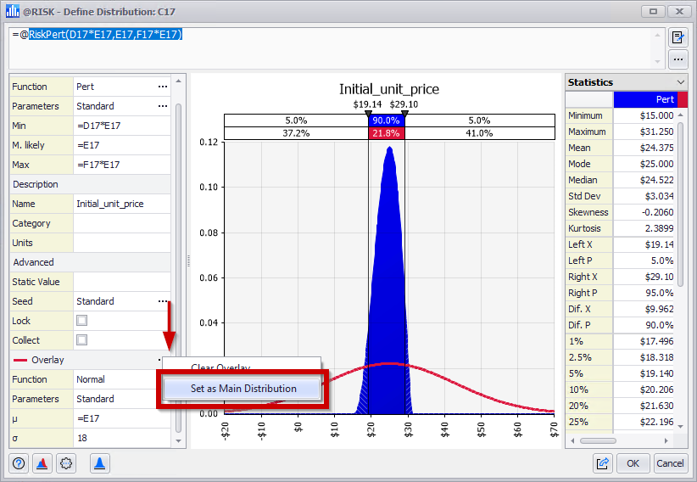Open the help icon at bottom left
Screen dimensions: 697x482
[x=19, y=463]
